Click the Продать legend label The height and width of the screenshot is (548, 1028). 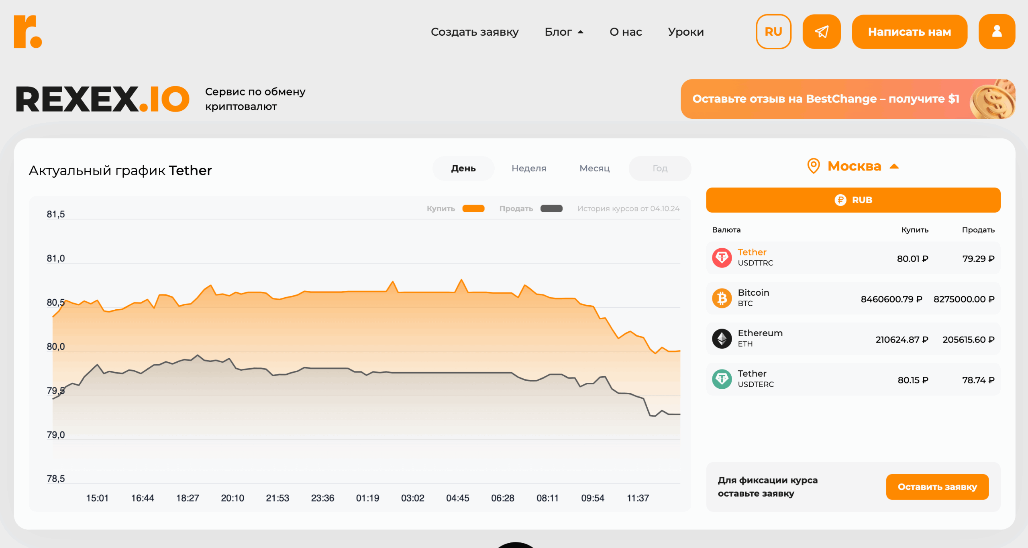point(516,209)
